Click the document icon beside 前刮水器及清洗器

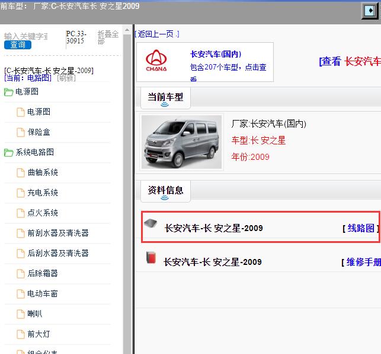tap(21, 233)
